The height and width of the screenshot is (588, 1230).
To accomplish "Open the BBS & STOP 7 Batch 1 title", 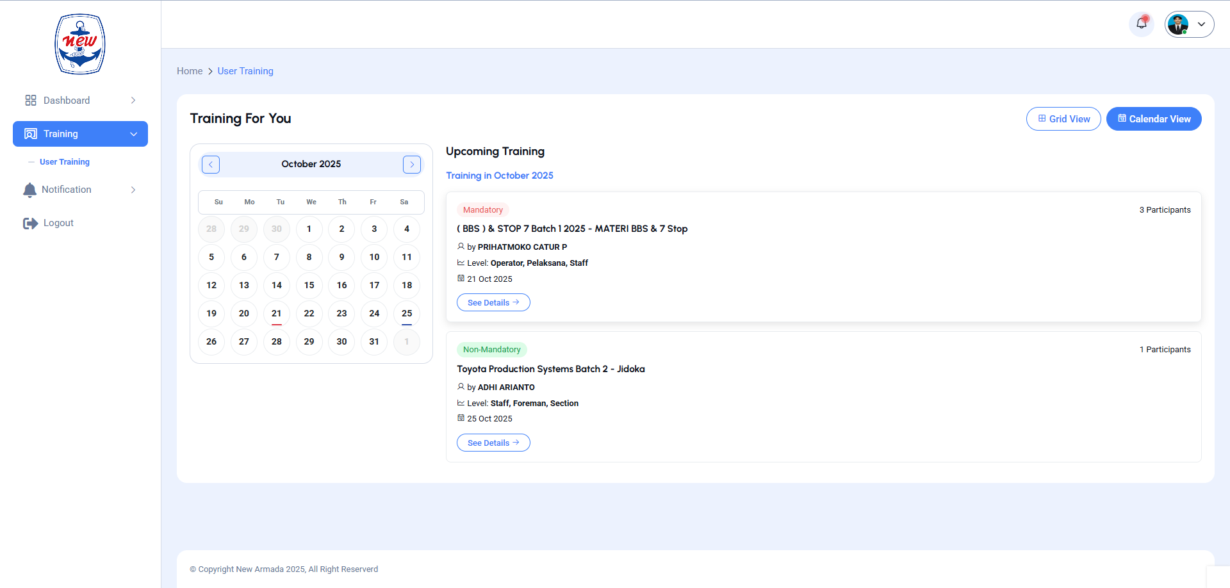I will pyautogui.click(x=572, y=229).
